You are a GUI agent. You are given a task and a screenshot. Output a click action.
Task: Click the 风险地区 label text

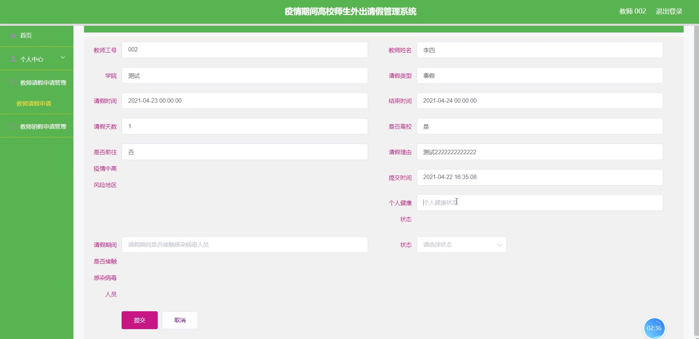[105, 185]
